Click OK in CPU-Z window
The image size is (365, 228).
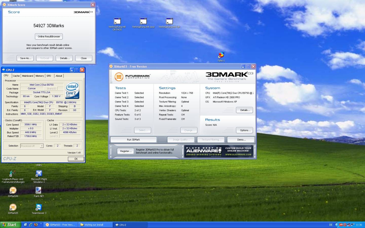[76, 159]
